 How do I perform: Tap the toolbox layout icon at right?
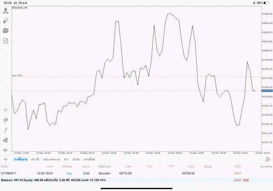[x=268, y=159]
